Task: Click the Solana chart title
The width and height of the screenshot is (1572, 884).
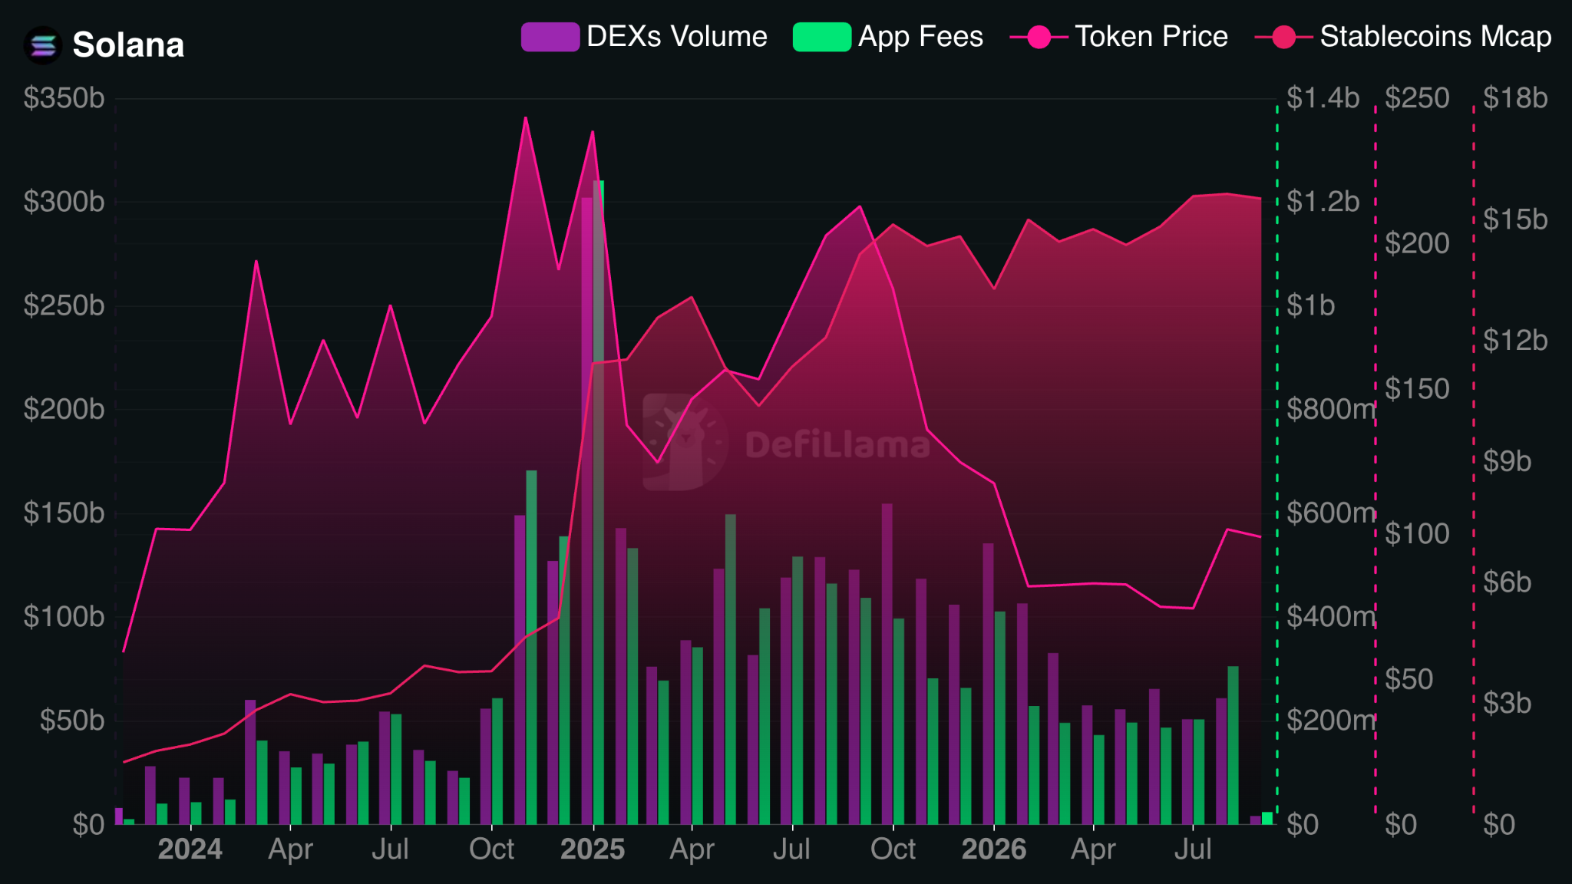Action: point(128,45)
